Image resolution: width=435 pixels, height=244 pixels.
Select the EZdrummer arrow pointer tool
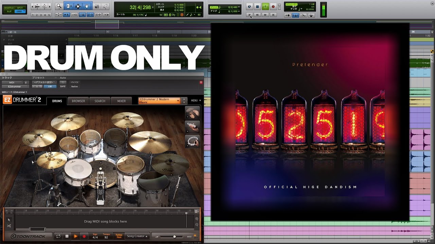tap(9, 220)
